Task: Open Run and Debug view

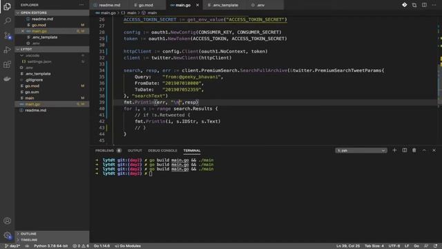Action: (8, 50)
